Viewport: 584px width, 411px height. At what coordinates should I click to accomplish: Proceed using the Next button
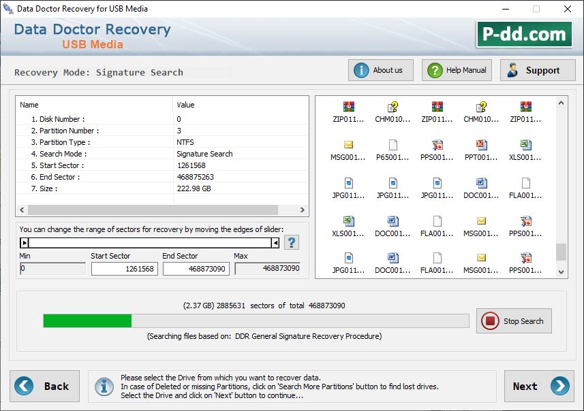pos(538,386)
